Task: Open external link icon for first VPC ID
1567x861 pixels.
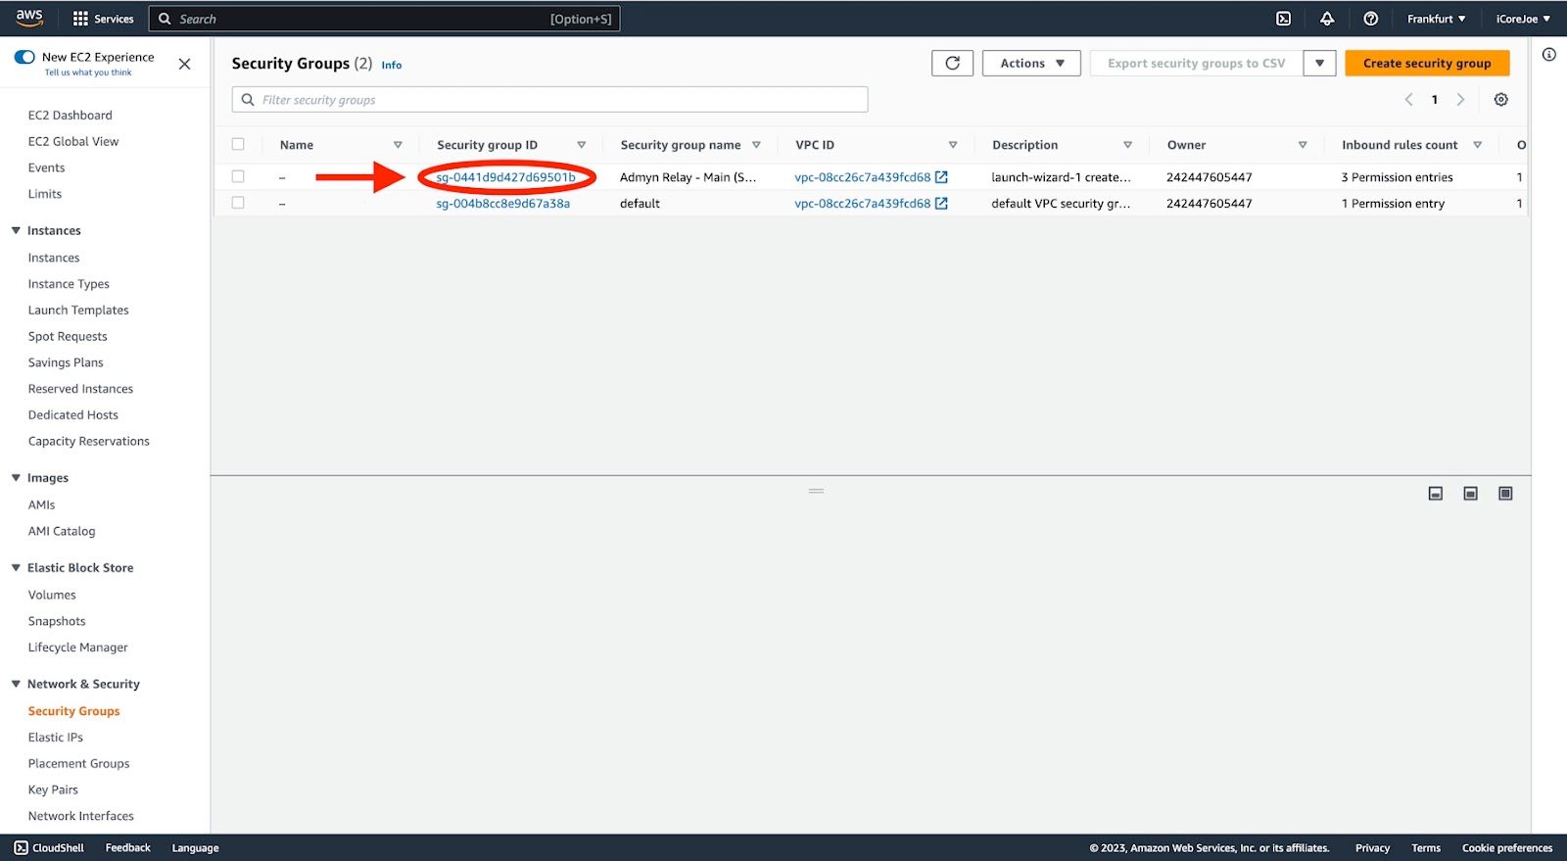Action: [x=941, y=177]
